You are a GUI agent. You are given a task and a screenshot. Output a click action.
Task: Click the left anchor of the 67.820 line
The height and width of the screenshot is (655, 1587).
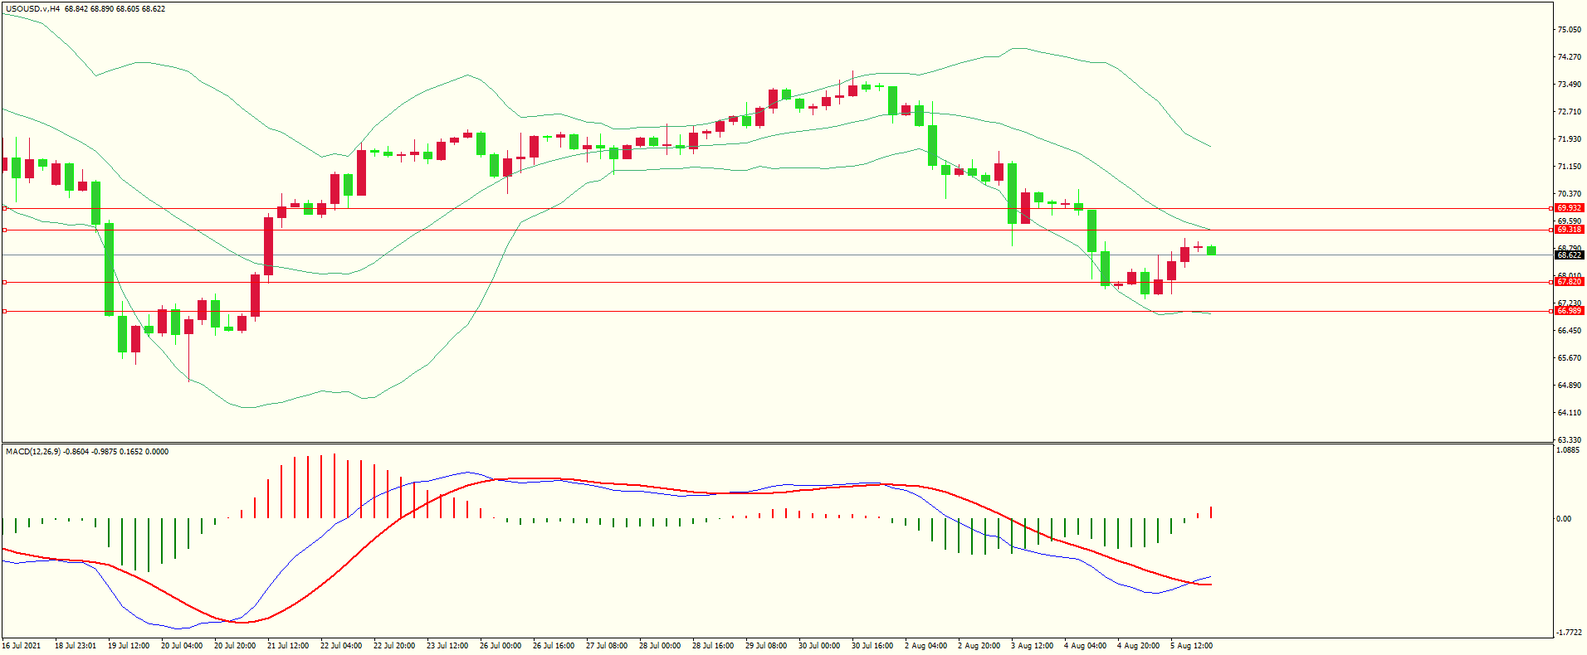tap(4, 282)
